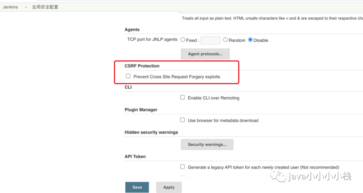The width and height of the screenshot is (363, 193).
Task: Click the Plugin Manager section heading
Action: click(141, 110)
